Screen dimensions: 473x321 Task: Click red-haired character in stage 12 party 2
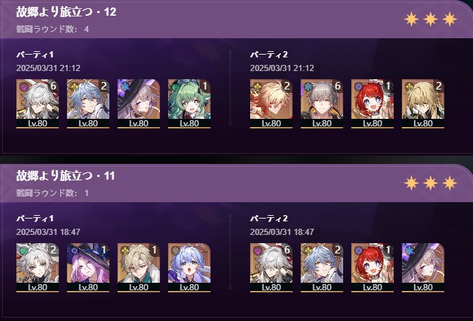point(373,104)
